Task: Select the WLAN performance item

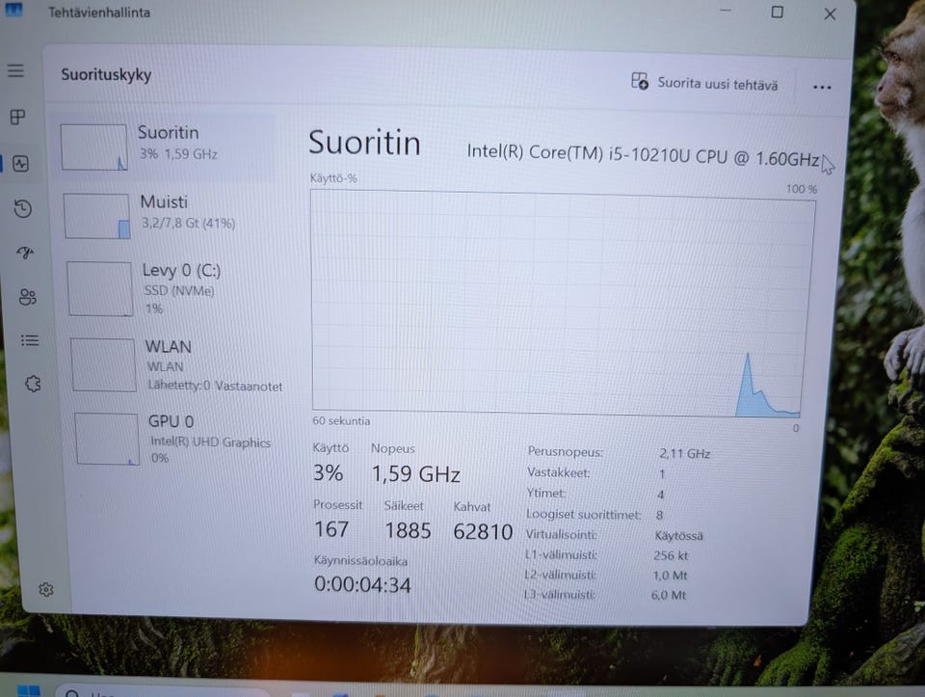Action: [x=177, y=364]
